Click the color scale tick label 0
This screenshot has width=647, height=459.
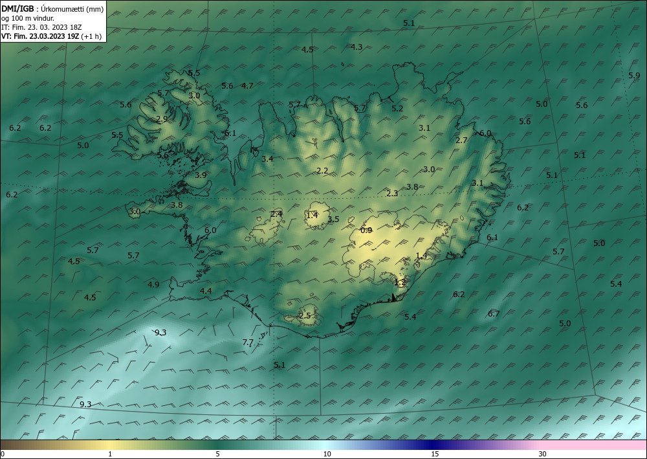point(3,454)
